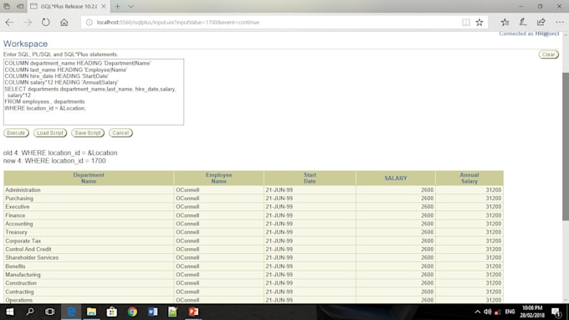Set these tabs aside

pyautogui.click(x=20, y=6)
